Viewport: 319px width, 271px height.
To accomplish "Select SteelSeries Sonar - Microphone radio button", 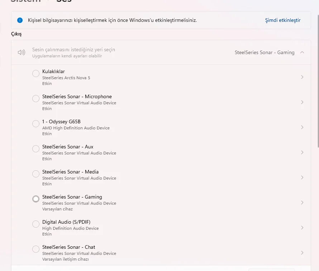I will click(36, 99).
